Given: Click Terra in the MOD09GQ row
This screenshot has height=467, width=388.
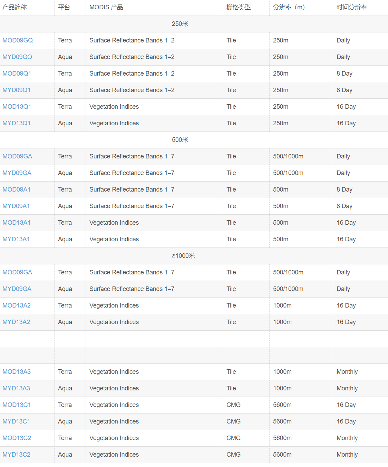Looking at the screenshot, I should (x=65, y=40).
